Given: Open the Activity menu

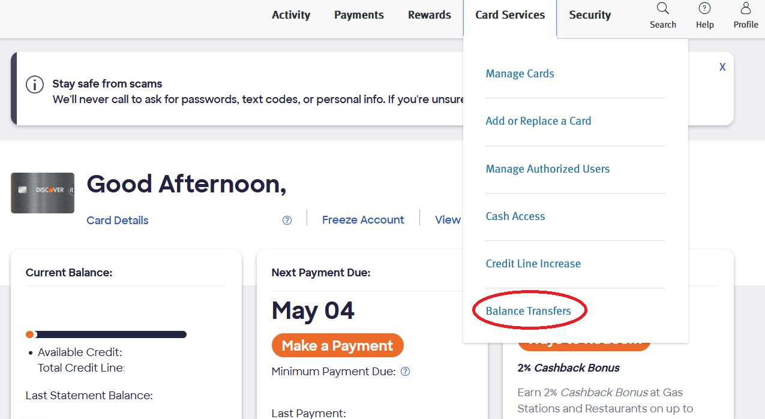Looking at the screenshot, I should (x=291, y=15).
